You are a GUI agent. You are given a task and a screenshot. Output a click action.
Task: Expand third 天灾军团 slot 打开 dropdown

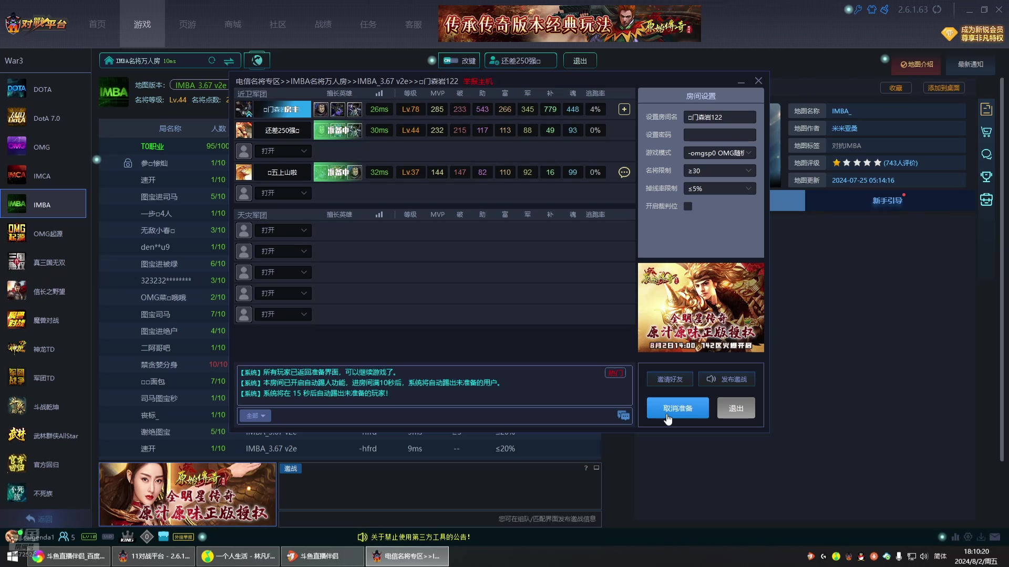(283, 272)
